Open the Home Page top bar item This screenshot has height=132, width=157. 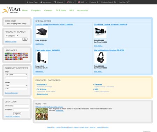(32, 2)
